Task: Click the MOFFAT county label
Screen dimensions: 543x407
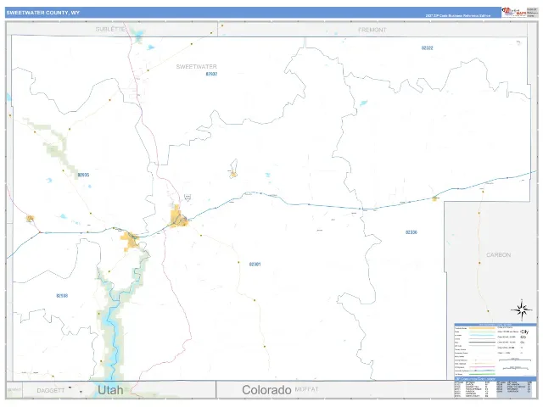Action: (x=306, y=389)
